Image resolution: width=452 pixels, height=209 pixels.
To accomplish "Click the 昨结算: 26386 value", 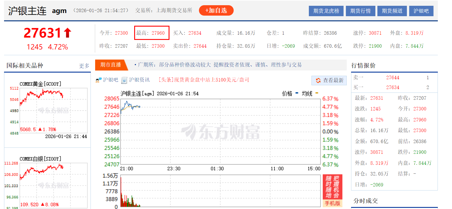I will 320,33.
